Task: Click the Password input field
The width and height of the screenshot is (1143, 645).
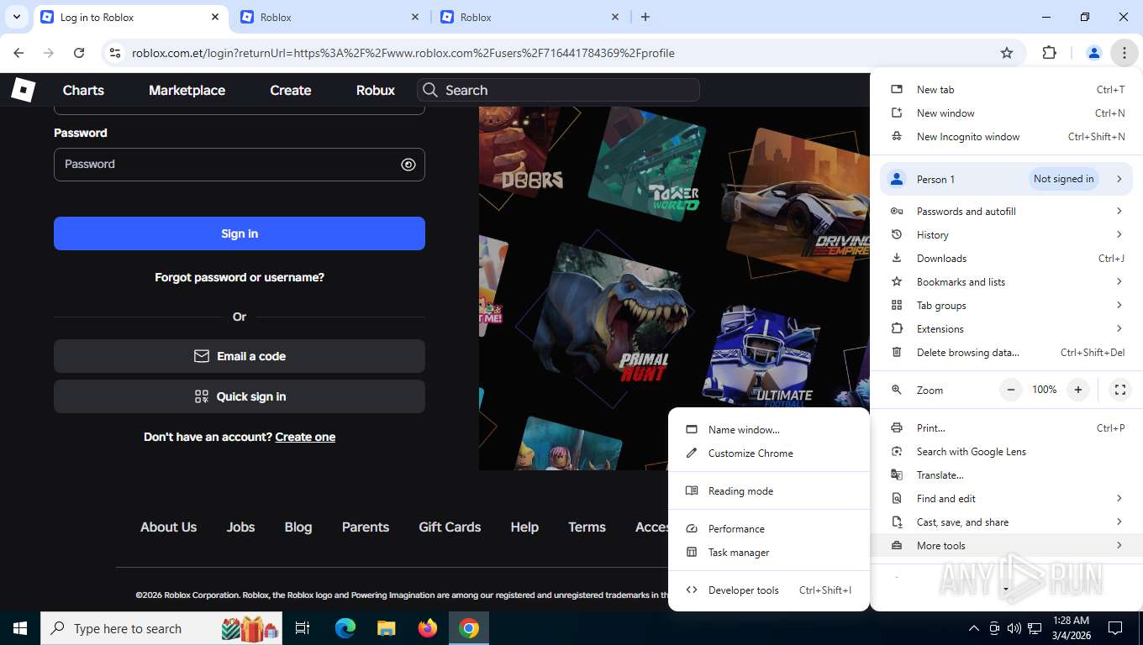Action: tap(240, 165)
